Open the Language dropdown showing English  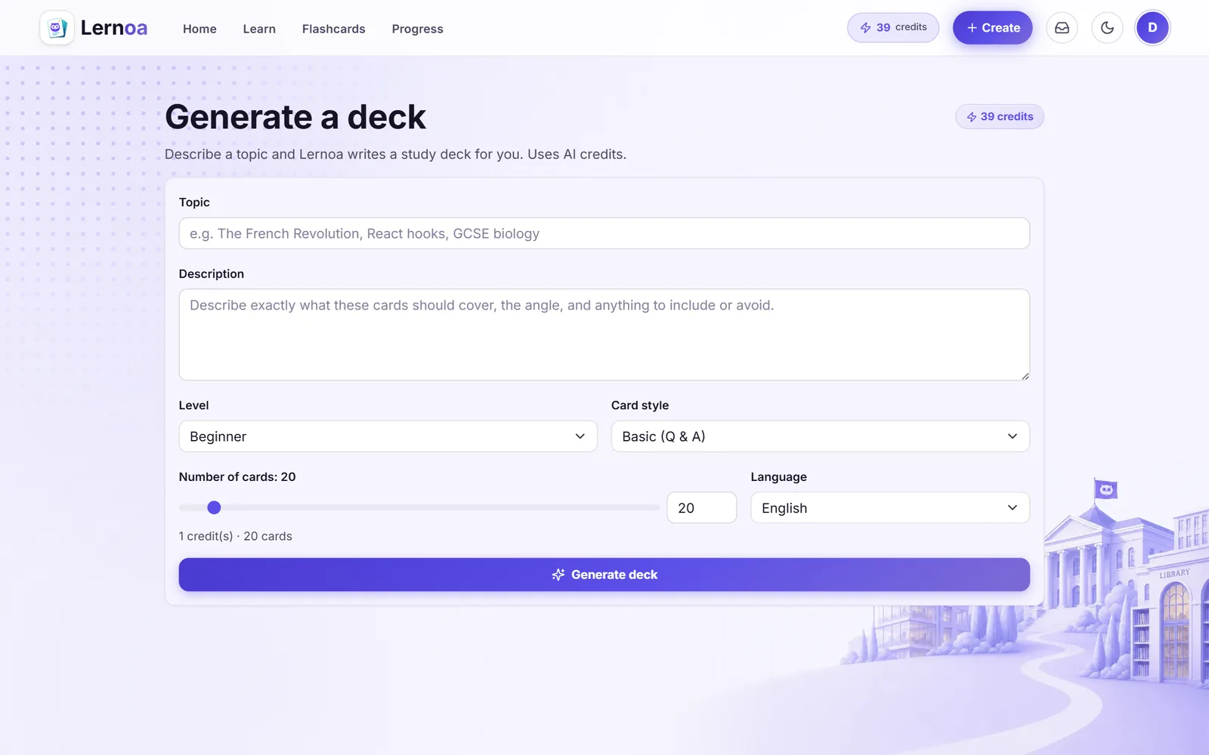[x=889, y=508]
